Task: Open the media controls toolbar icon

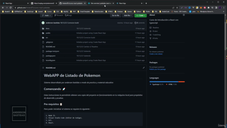Action: click(212, 8)
